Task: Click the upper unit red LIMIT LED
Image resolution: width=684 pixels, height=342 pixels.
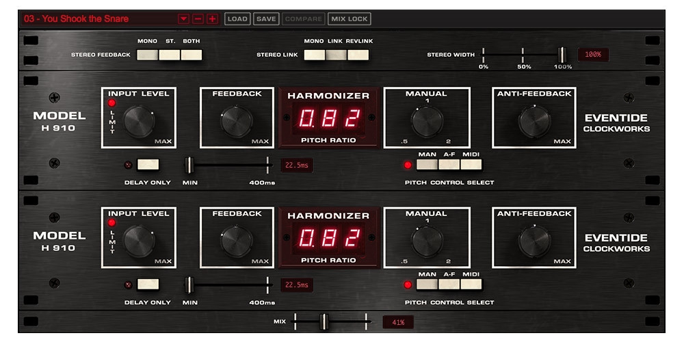Action: pos(112,103)
